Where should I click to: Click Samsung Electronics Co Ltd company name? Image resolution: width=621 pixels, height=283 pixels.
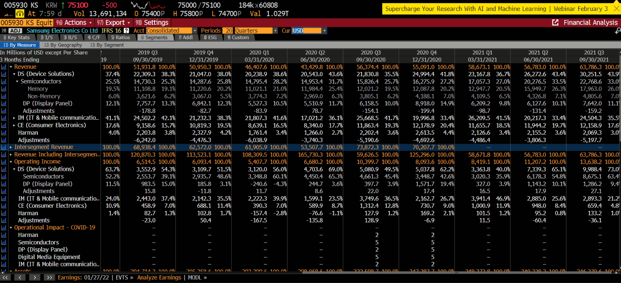[x=62, y=31]
